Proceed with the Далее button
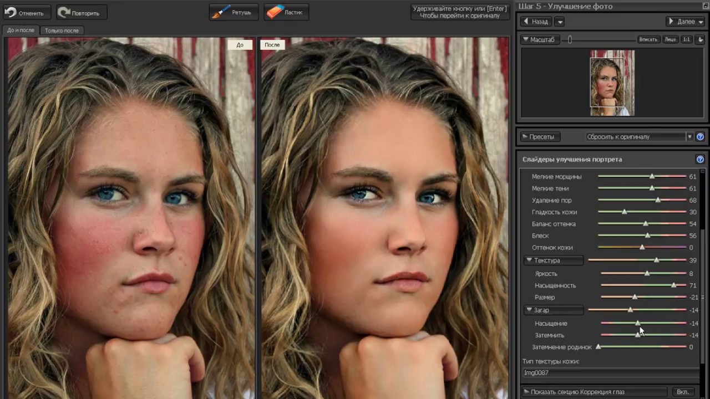This screenshot has height=399, width=710. pyautogui.click(x=685, y=22)
